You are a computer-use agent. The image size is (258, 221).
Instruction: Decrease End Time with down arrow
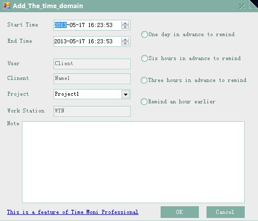pos(125,43)
